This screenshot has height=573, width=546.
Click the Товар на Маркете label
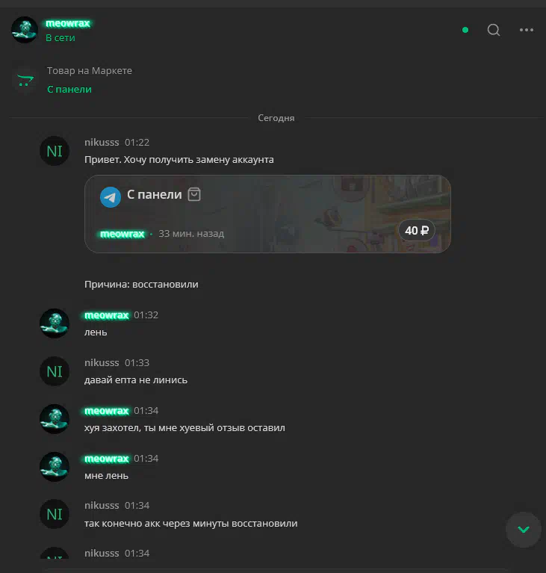pos(90,70)
